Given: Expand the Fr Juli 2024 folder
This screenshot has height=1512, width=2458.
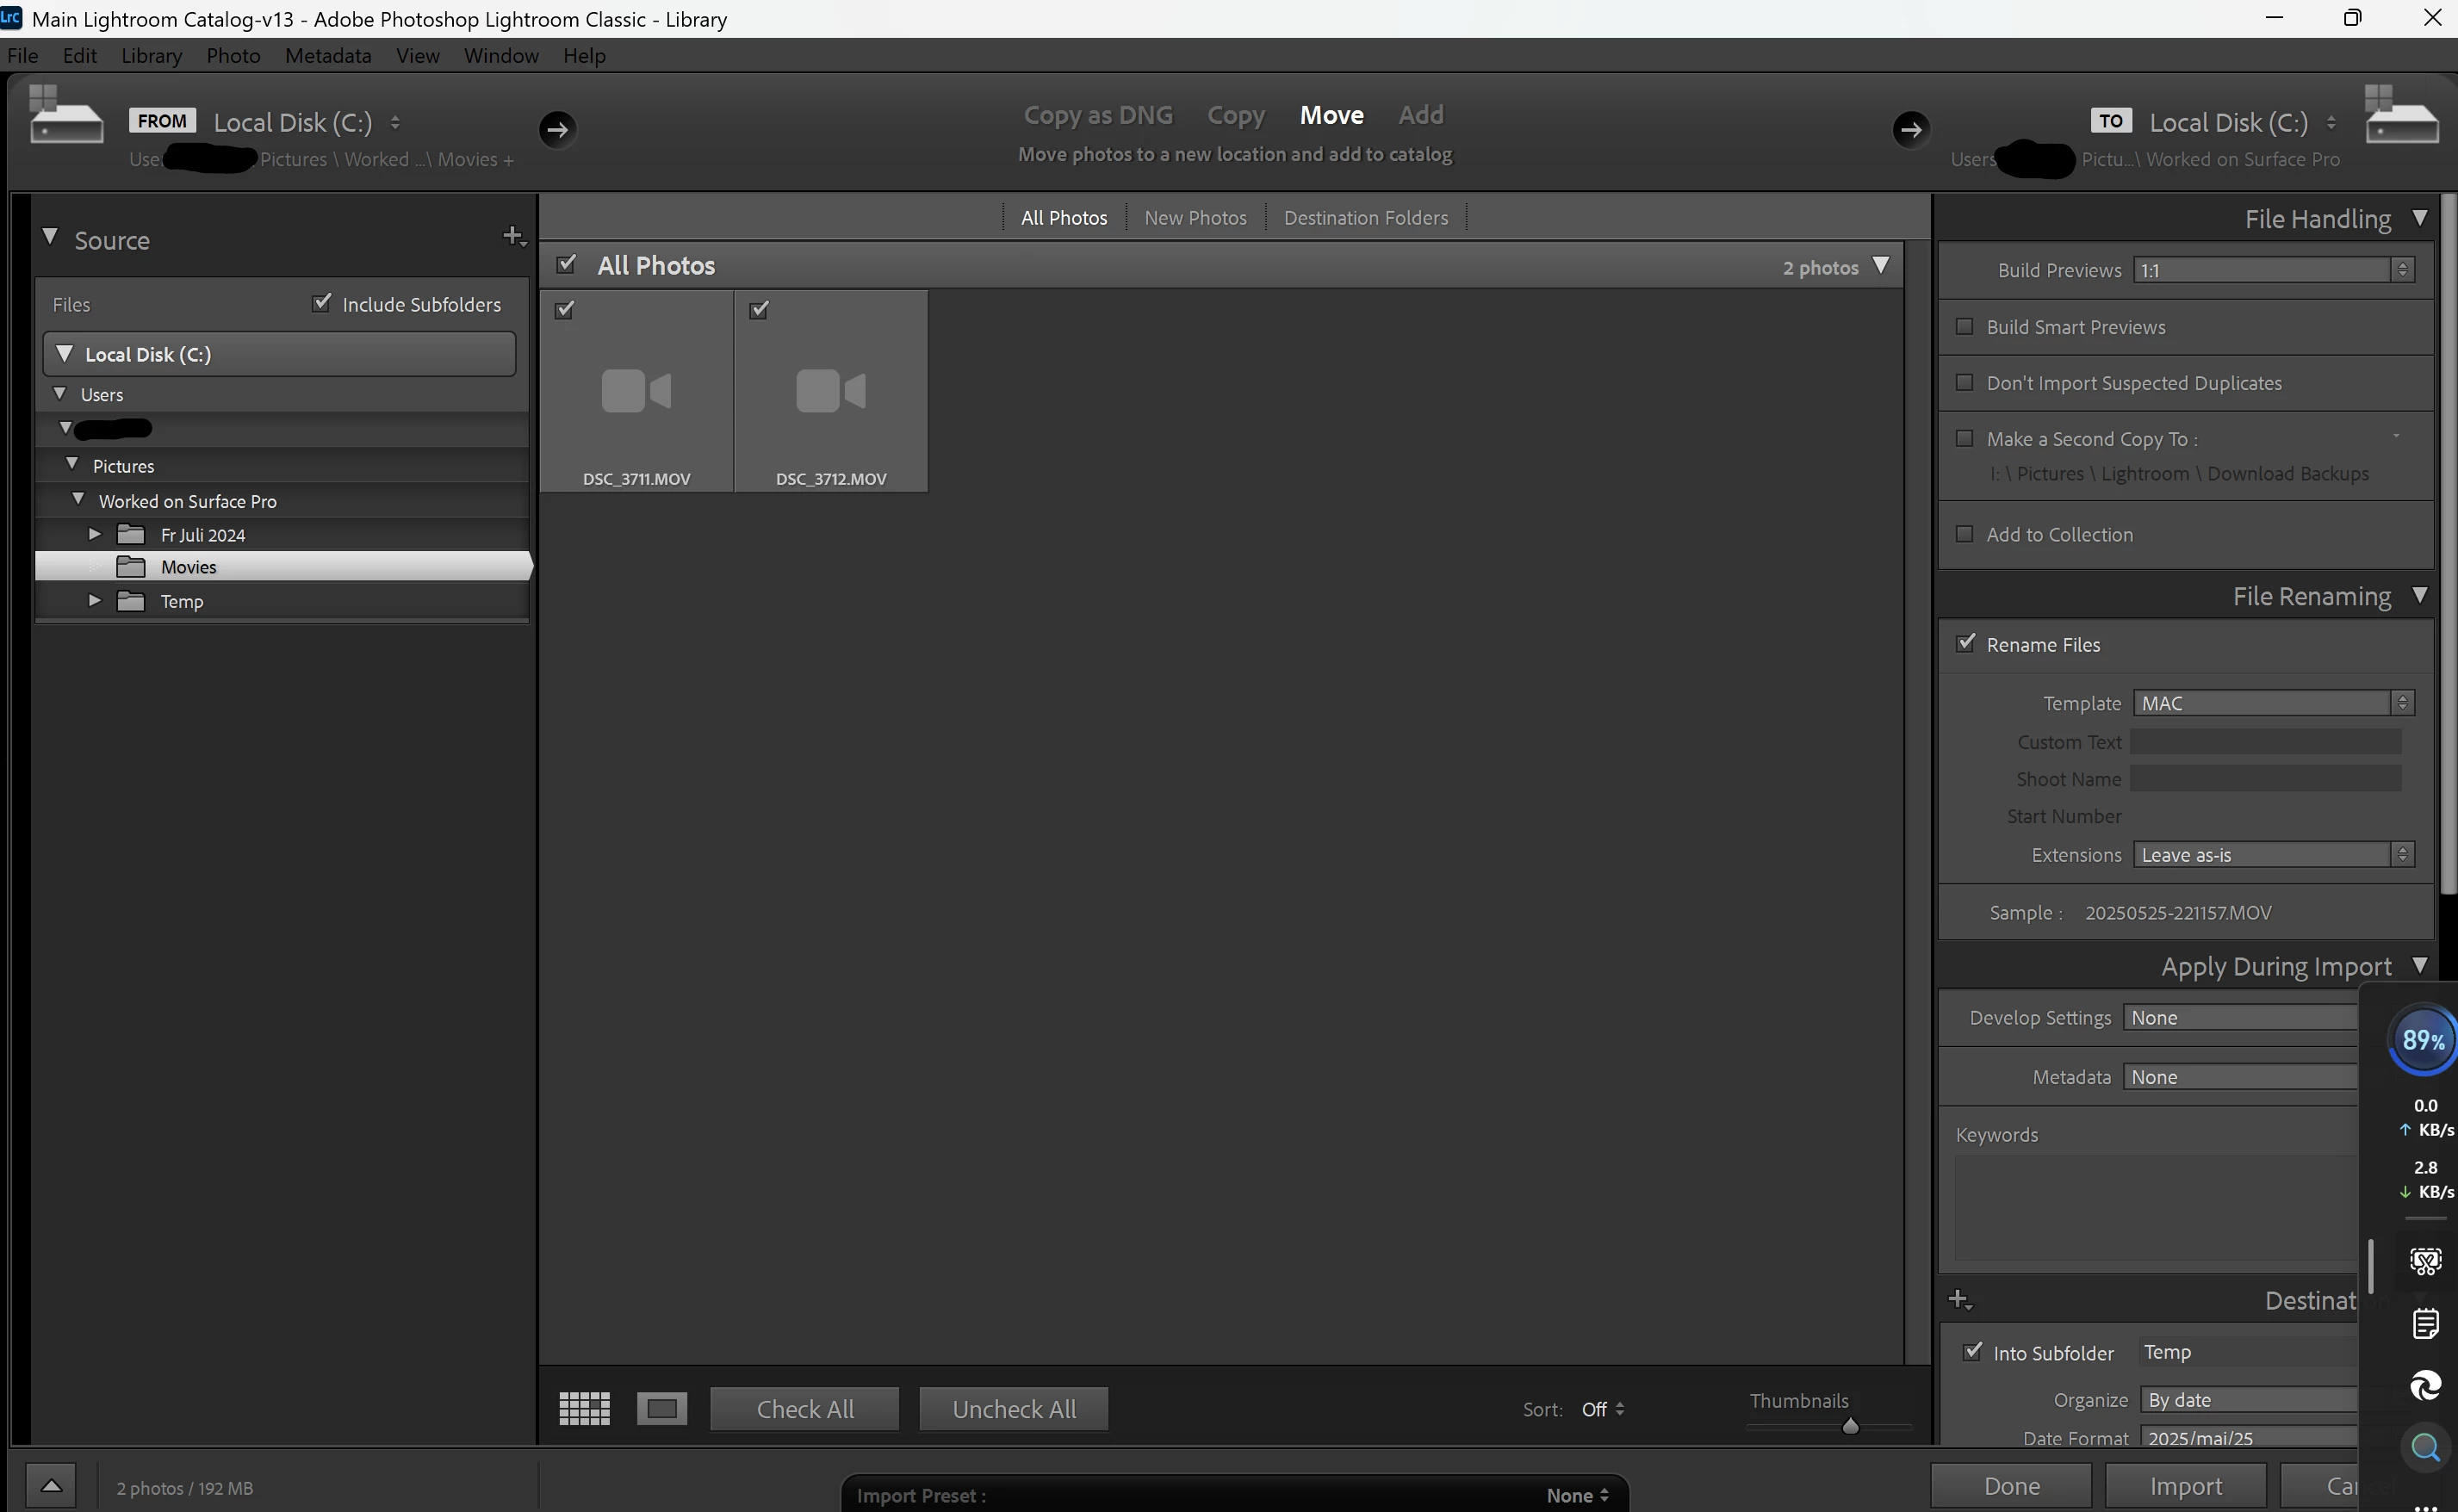Looking at the screenshot, I should [95, 534].
